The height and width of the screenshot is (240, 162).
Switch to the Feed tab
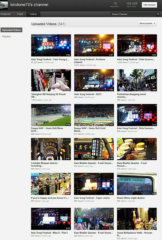tap(20, 14)
